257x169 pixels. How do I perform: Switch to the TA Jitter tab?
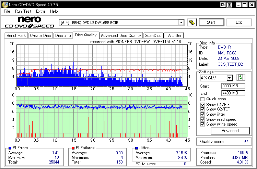click(x=173, y=35)
